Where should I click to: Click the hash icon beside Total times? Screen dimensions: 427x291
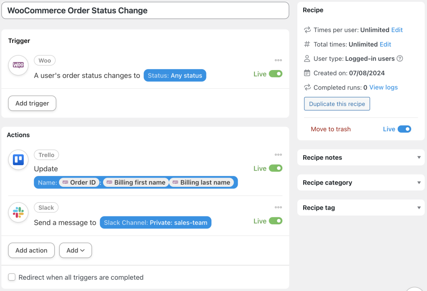[306, 44]
